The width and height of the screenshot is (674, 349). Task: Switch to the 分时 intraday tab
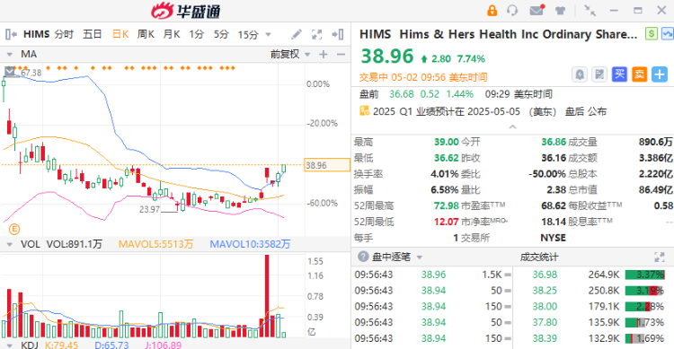coord(64,34)
